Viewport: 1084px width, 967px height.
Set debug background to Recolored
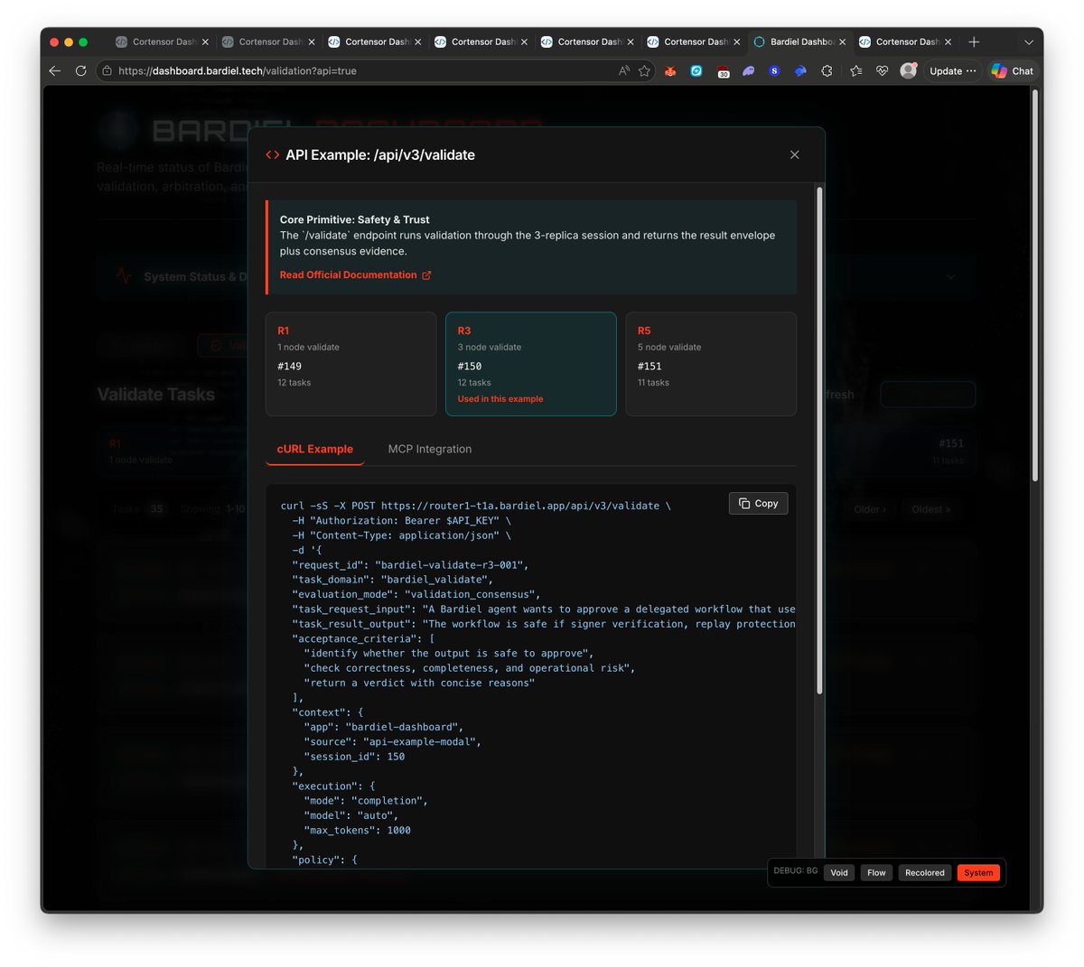pyautogui.click(x=924, y=873)
